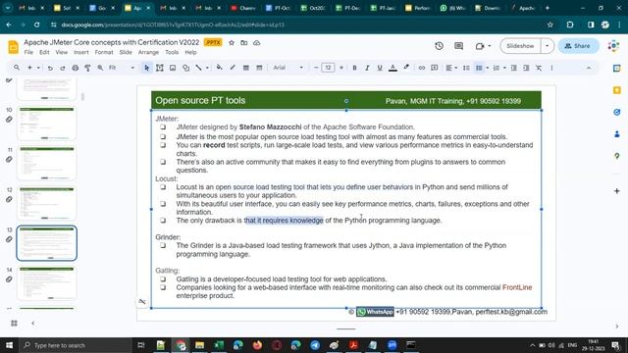This screenshot has height=353, width=628.
Task: Select slide 14 thumbnail
Action: tap(47, 283)
